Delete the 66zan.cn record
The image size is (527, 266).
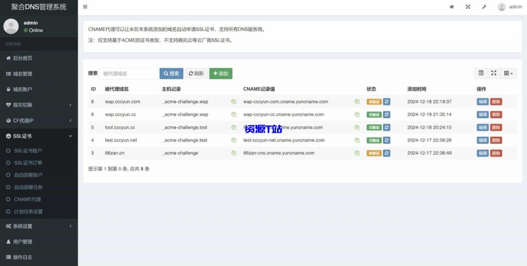tap(496, 153)
